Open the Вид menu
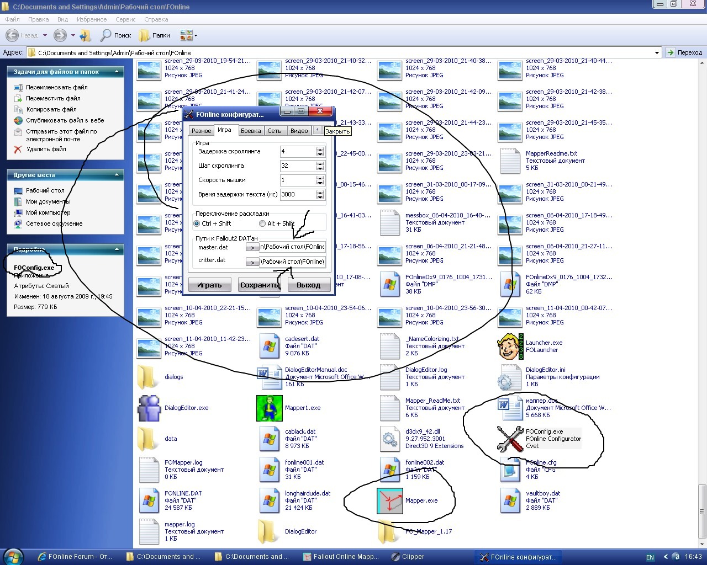Viewport: 707px width, 565px height. 63,19
